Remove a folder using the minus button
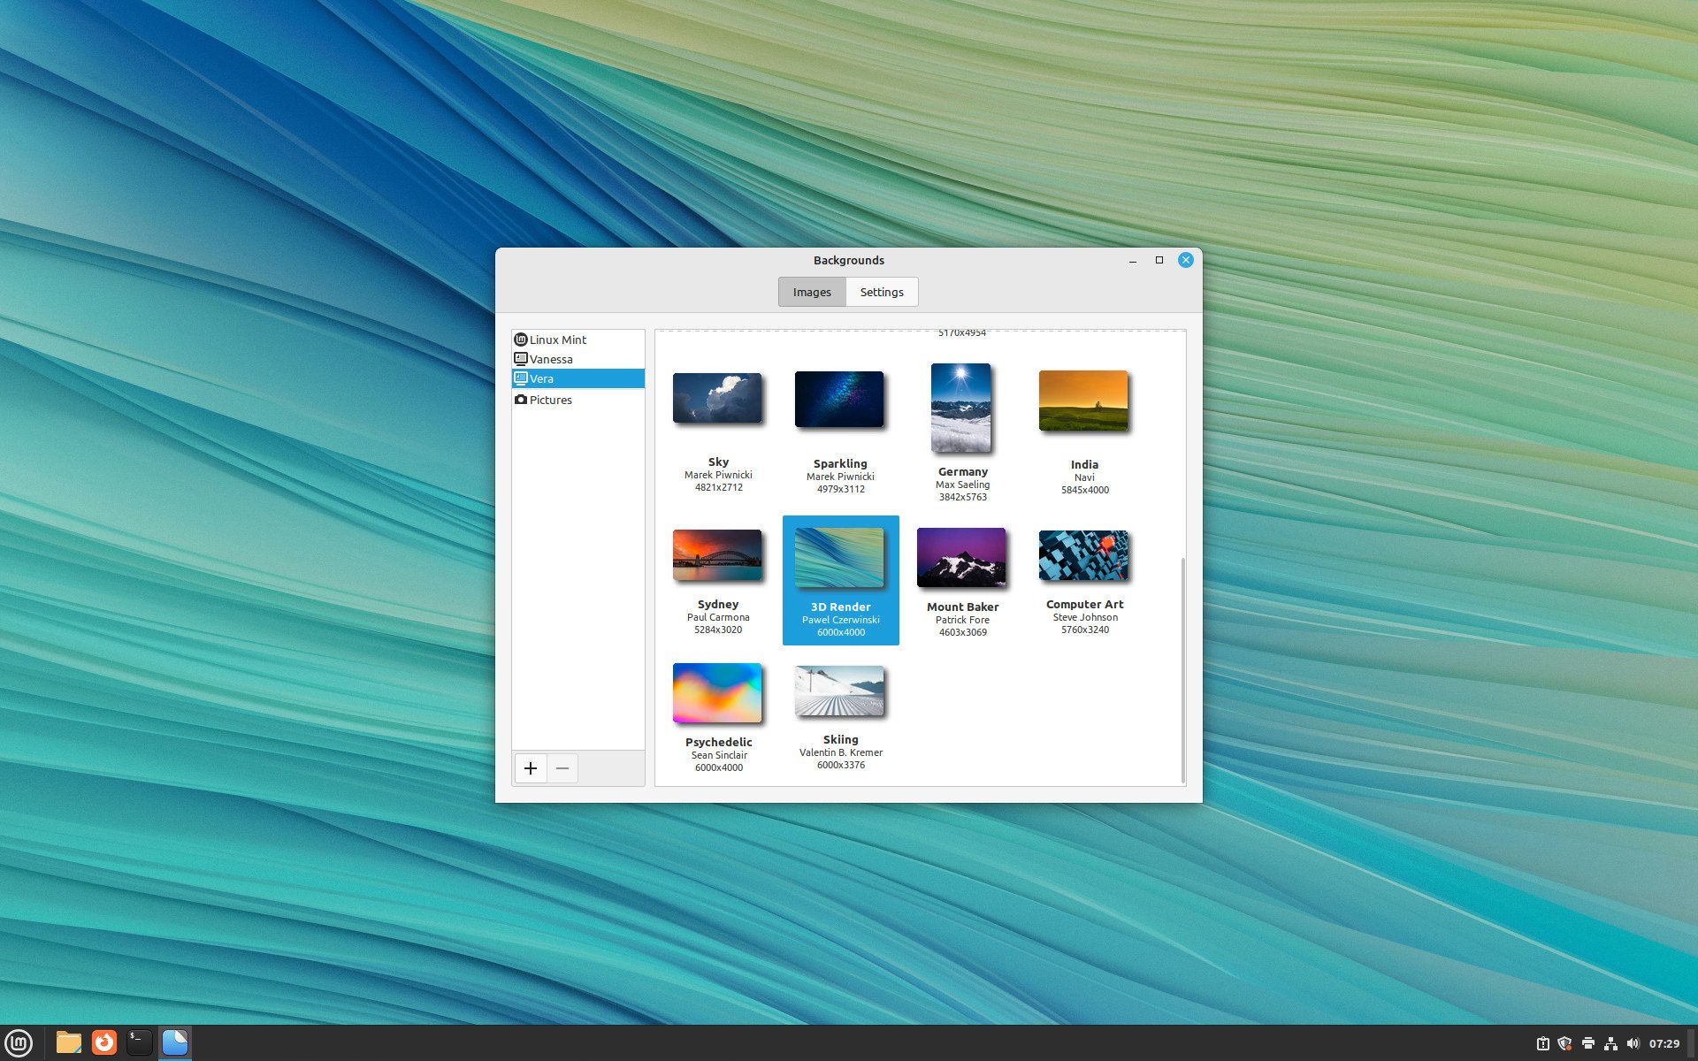Image resolution: width=1698 pixels, height=1061 pixels. pos(562,768)
